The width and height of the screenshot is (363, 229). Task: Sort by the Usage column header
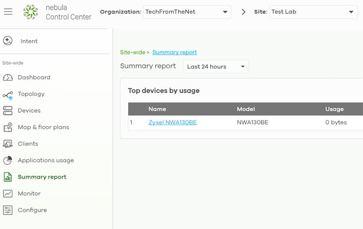point(334,109)
